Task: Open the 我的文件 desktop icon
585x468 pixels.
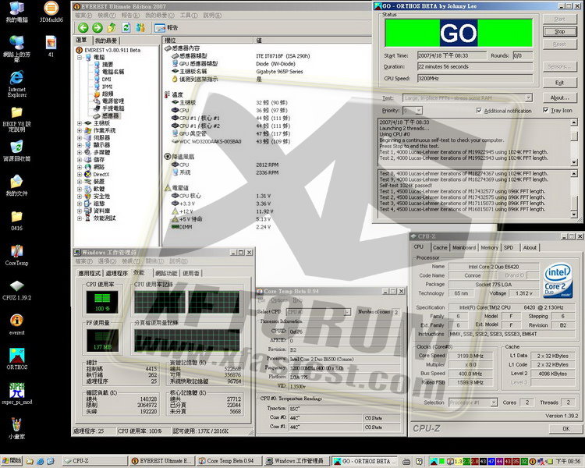Action: pos(17,186)
